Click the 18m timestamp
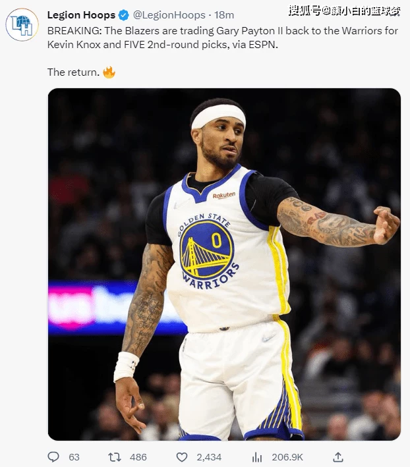The image size is (410, 467). [224, 15]
